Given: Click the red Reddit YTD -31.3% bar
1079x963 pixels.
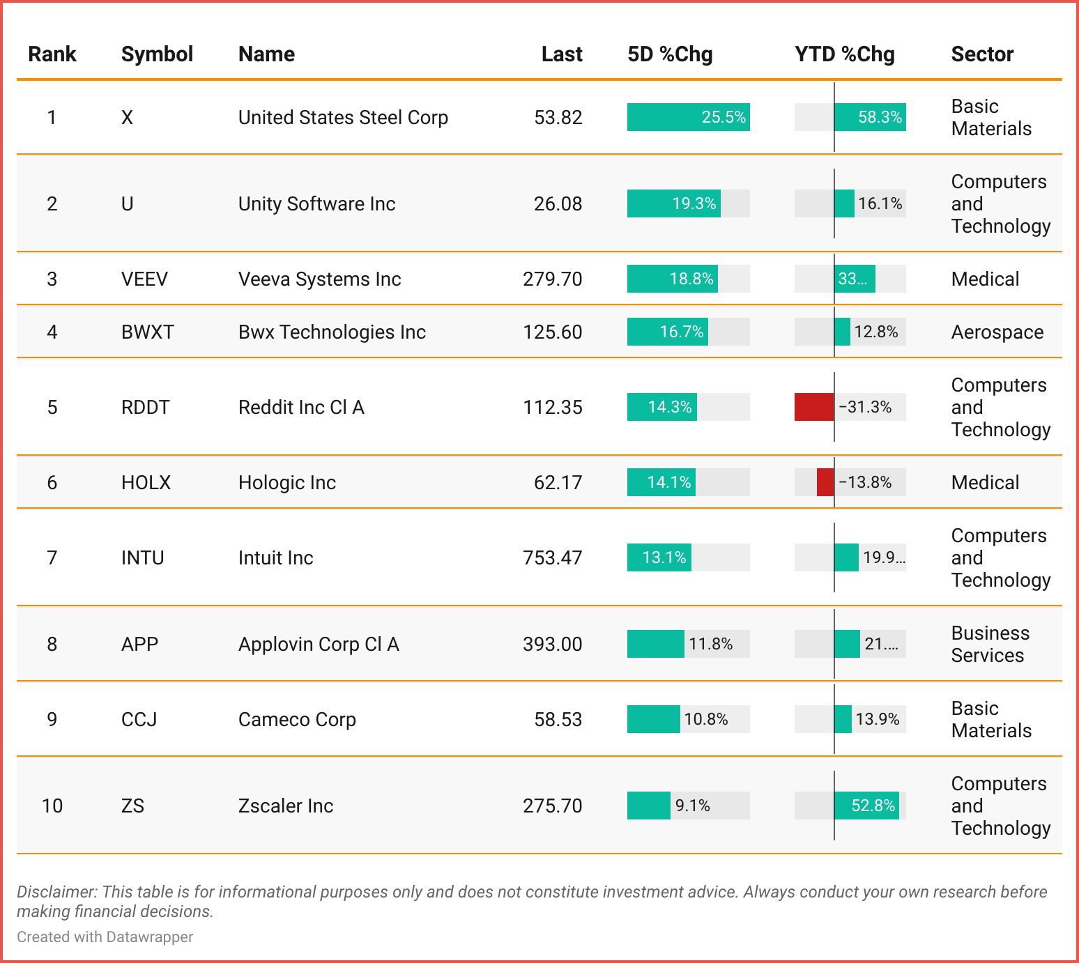Looking at the screenshot, I should (814, 407).
